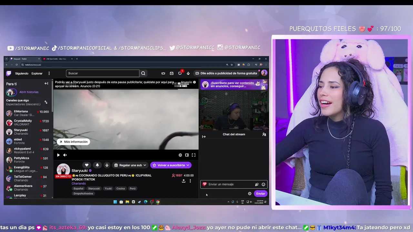Click the heart follow button for Staryuuki
The width and height of the screenshot is (413, 232).
tap(86, 165)
